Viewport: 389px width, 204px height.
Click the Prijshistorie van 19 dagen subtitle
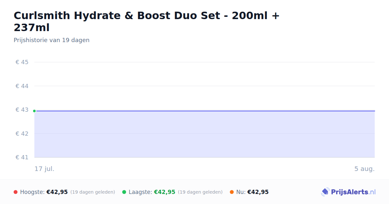pyautogui.click(x=52, y=40)
